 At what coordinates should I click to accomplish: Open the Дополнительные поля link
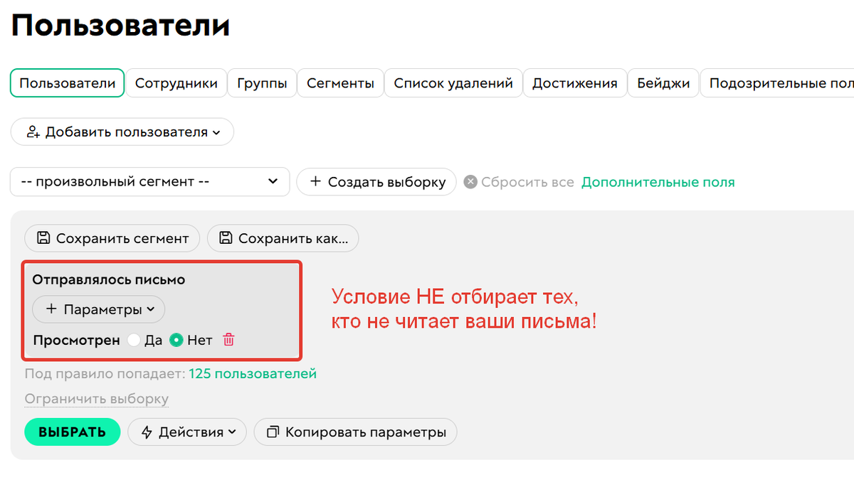658,182
